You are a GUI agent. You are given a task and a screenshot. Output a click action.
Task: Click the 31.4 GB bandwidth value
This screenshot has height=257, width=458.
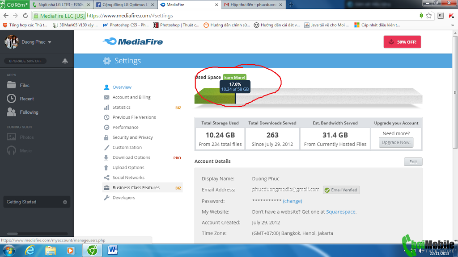click(x=335, y=135)
